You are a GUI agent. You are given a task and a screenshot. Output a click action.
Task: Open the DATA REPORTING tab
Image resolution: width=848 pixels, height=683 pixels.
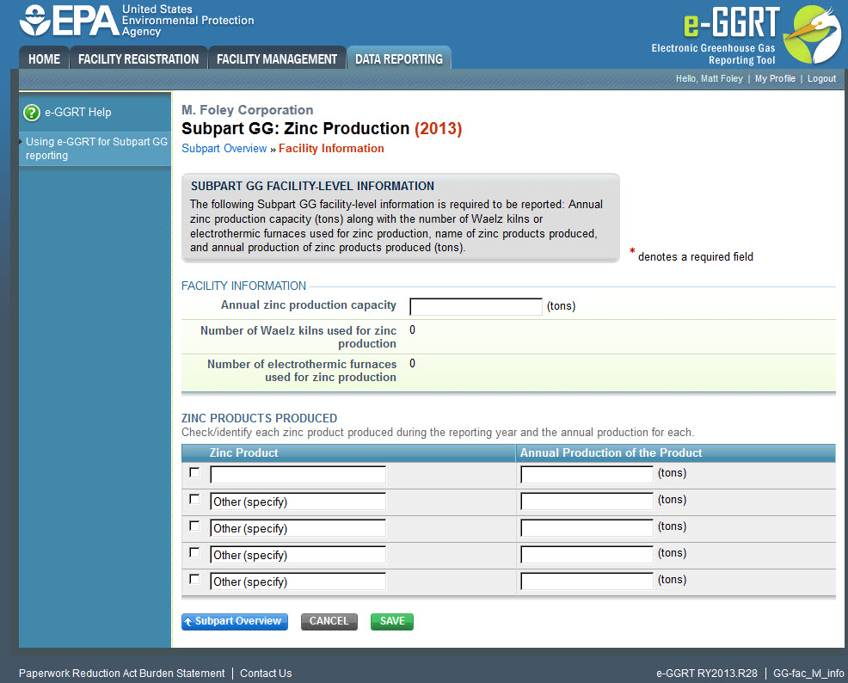pyautogui.click(x=398, y=58)
